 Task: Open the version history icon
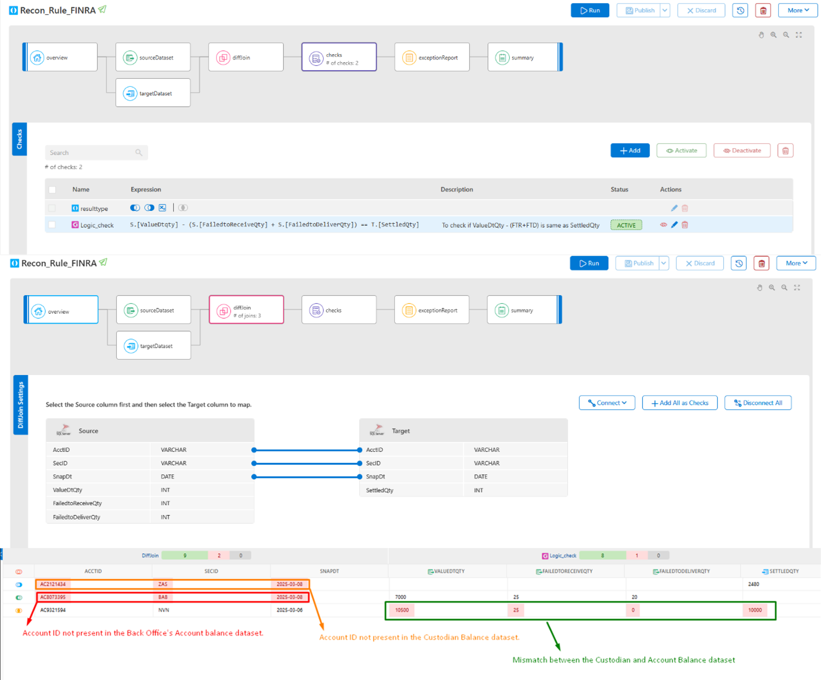pyautogui.click(x=740, y=10)
